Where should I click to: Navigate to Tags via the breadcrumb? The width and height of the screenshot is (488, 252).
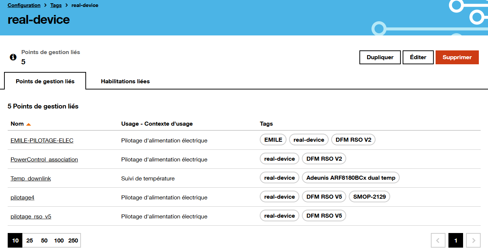tap(56, 5)
